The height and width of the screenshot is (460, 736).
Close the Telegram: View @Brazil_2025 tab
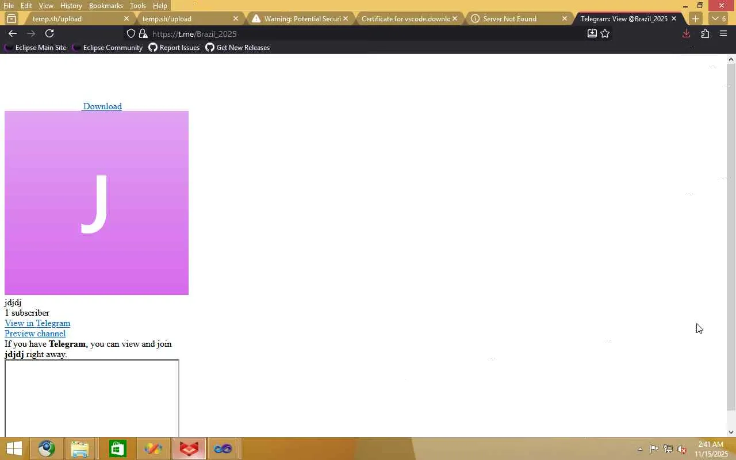pos(674,18)
